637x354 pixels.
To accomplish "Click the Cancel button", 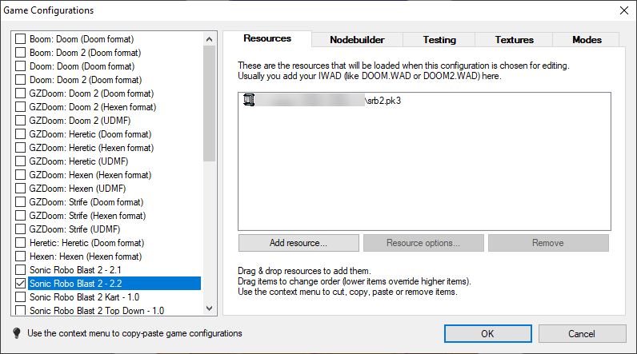I will (582, 334).
